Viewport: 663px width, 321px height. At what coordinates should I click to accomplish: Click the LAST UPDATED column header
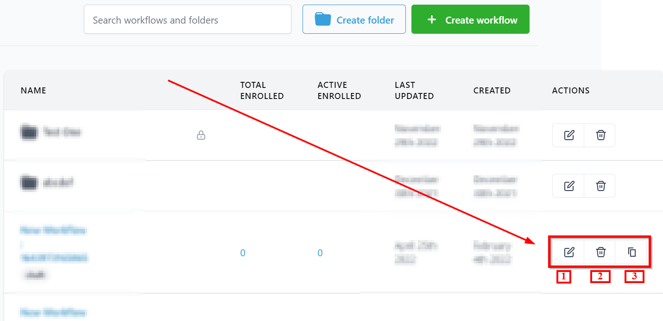[414, 91]
